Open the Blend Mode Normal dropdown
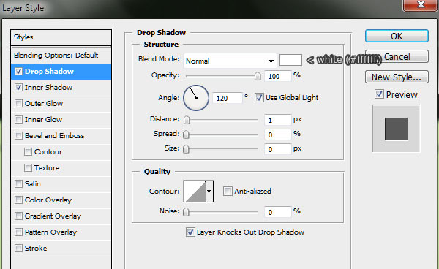Viewport: 439px width, 269px height. coord(230,61)
